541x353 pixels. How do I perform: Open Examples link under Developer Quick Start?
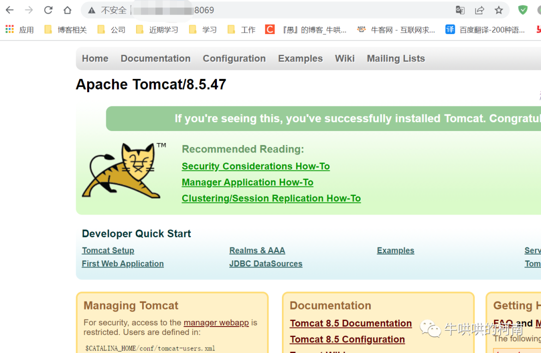pos(395,250)
